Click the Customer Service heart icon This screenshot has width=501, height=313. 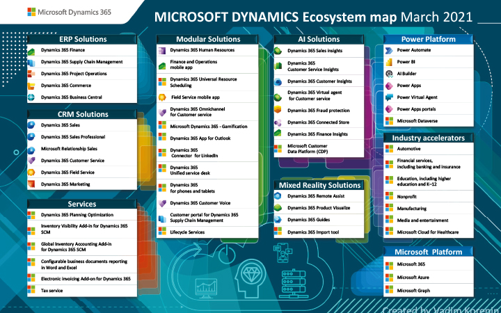click(31, 161)
